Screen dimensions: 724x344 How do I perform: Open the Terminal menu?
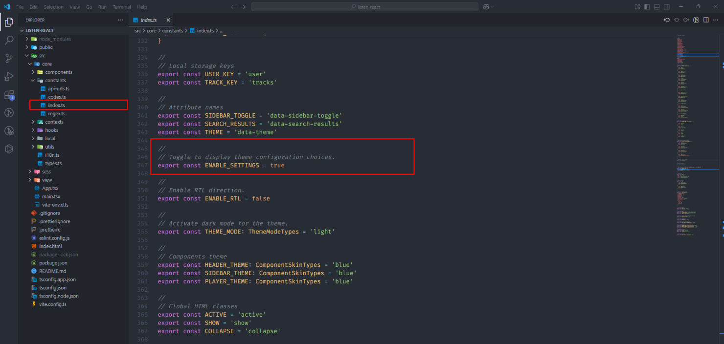(x=122, y=7)
